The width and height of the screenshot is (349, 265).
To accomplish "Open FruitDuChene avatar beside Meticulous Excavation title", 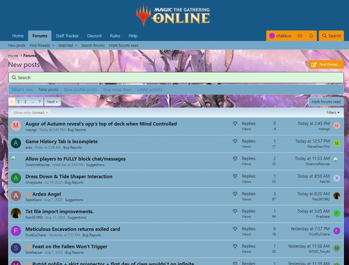I will tap(16, 231).
